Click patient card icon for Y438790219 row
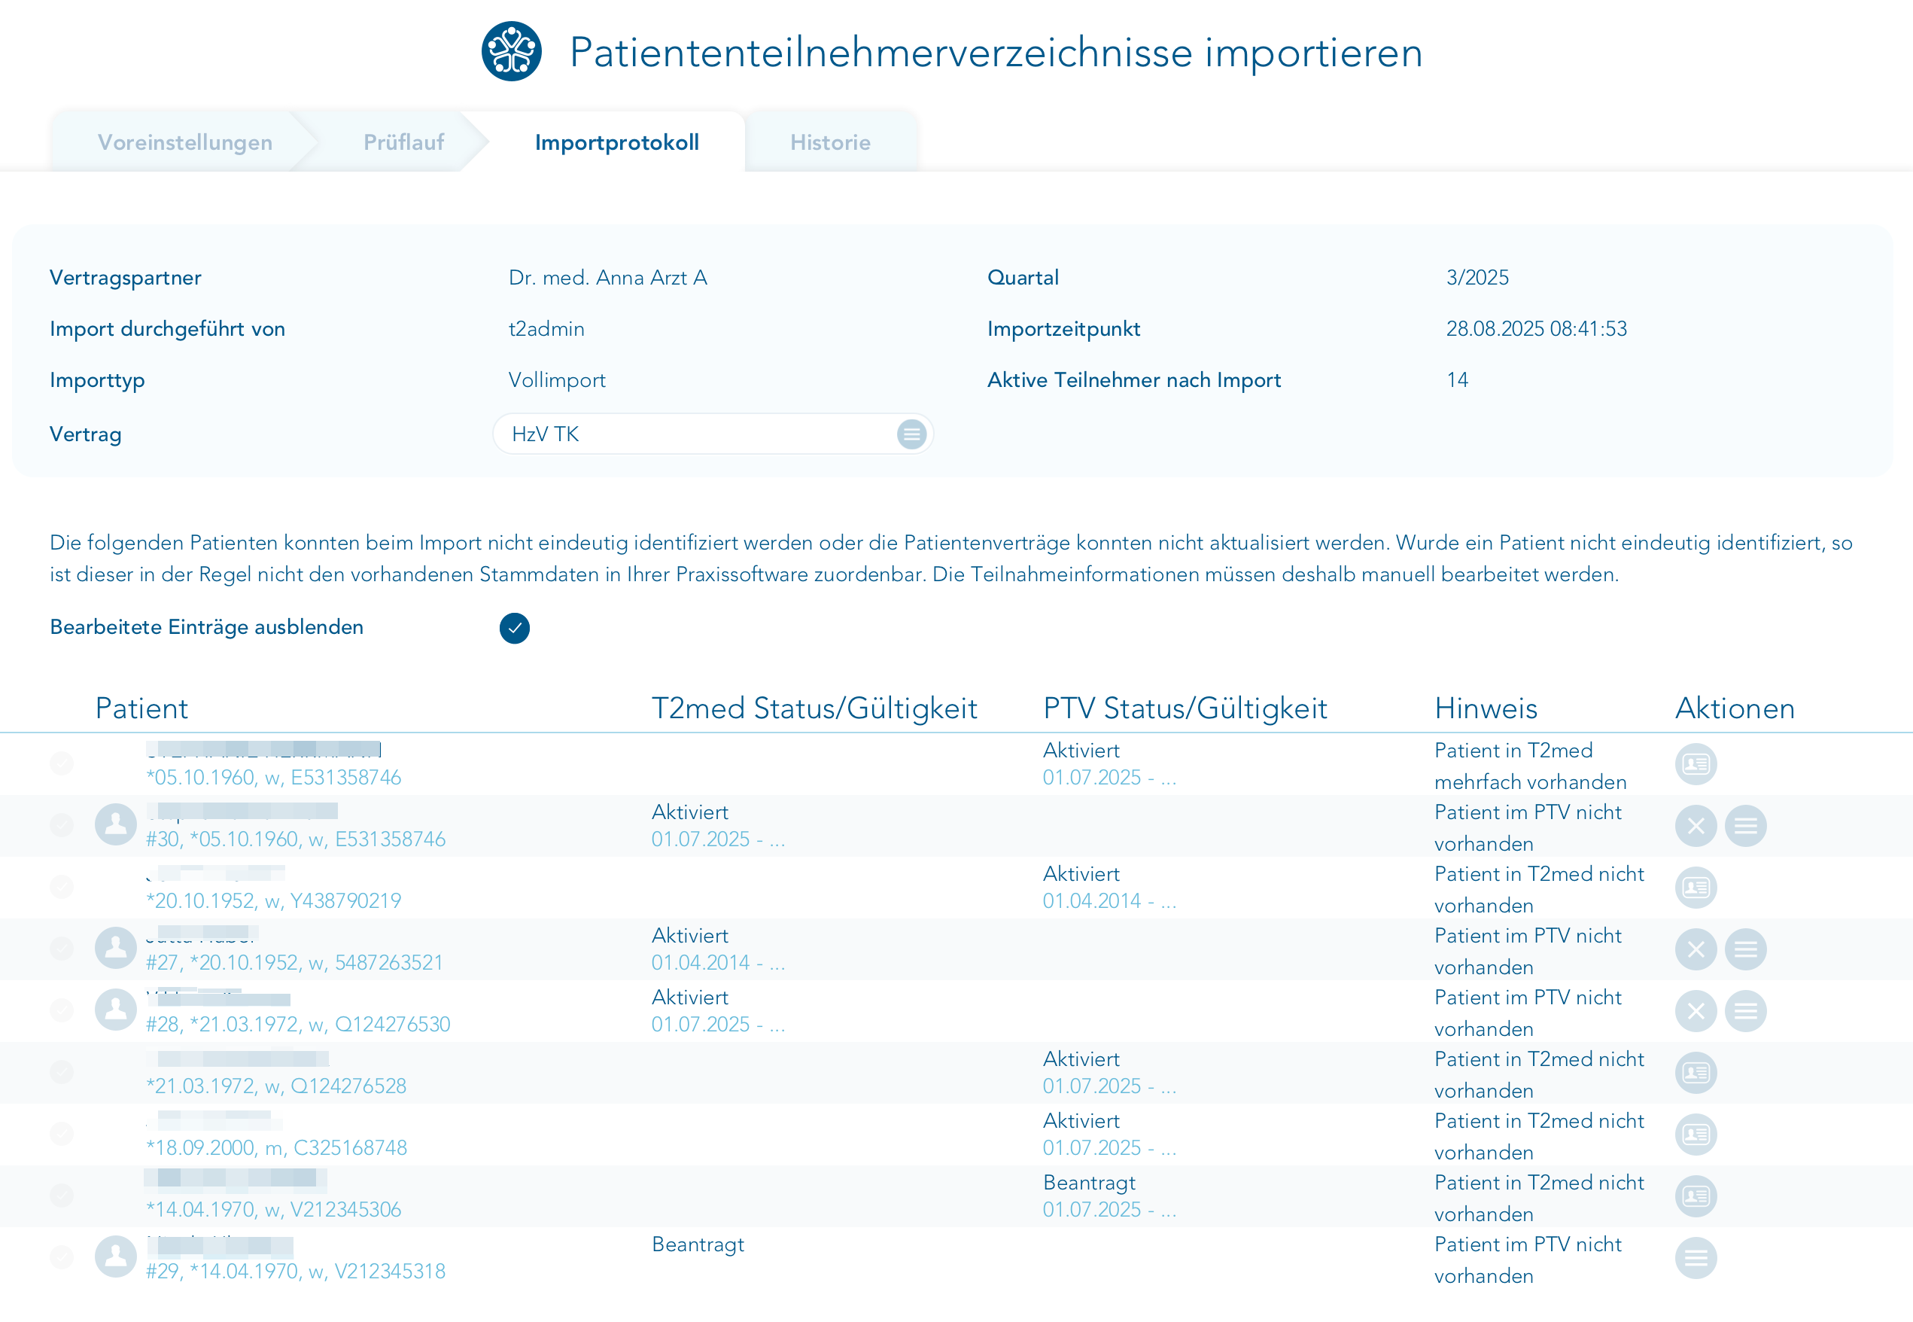The width and height of the screenshot is (1913, 1322). [x=1696, y=887]
